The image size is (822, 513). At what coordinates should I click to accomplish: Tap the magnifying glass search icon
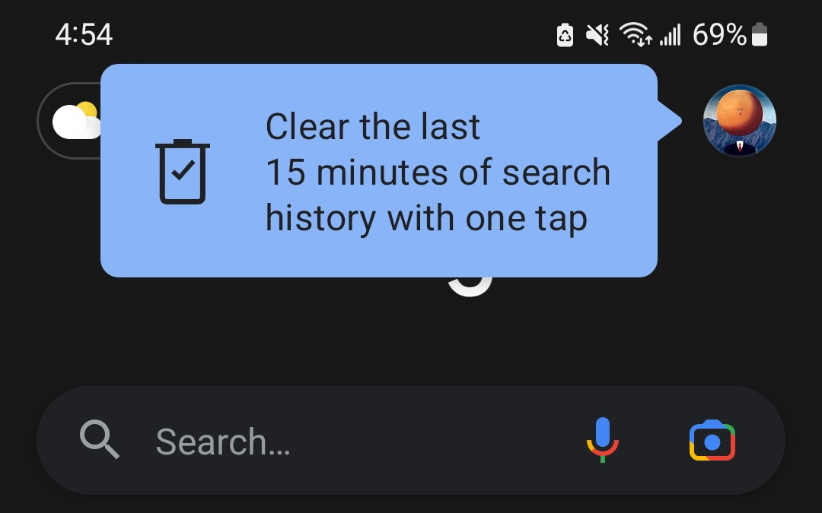click(100, 439)
